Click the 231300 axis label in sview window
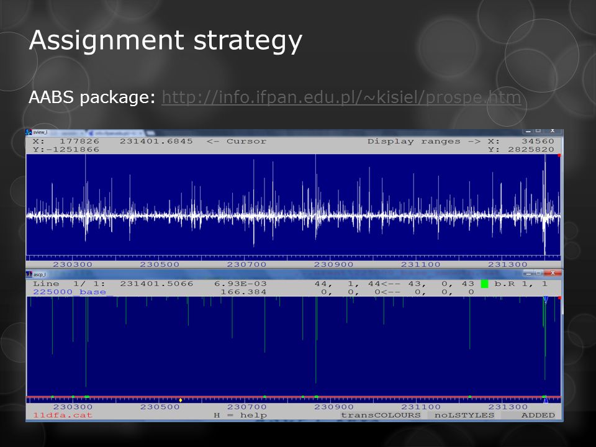The height and width of the screenshot is (447, 596). click(507, 264)
